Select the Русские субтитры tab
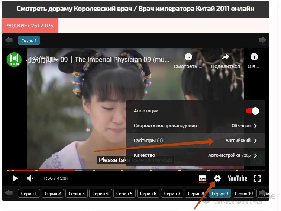281x211 pixels. (x=30, y=26)
